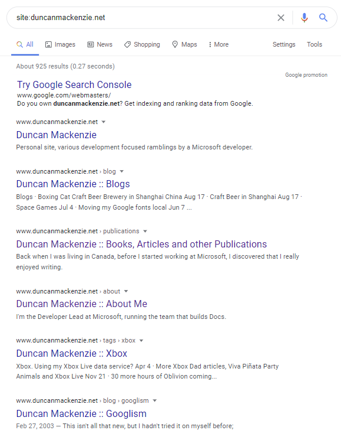Switch to the Maps tab
This screenshot has height=440, width=341.
[184, 44]
